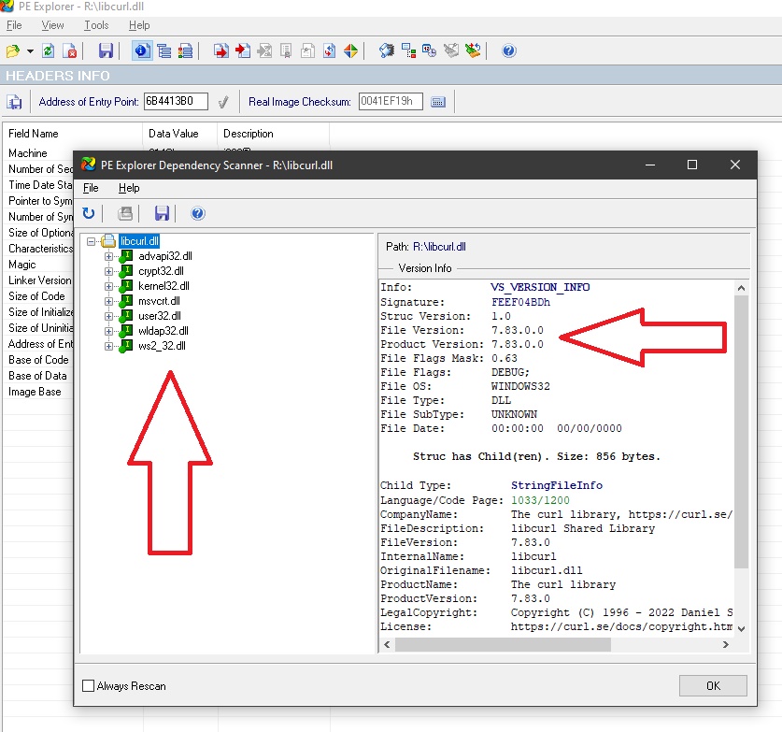The image size is (782, 732).
Task: Click the close file red X icon
Action: 70,50
